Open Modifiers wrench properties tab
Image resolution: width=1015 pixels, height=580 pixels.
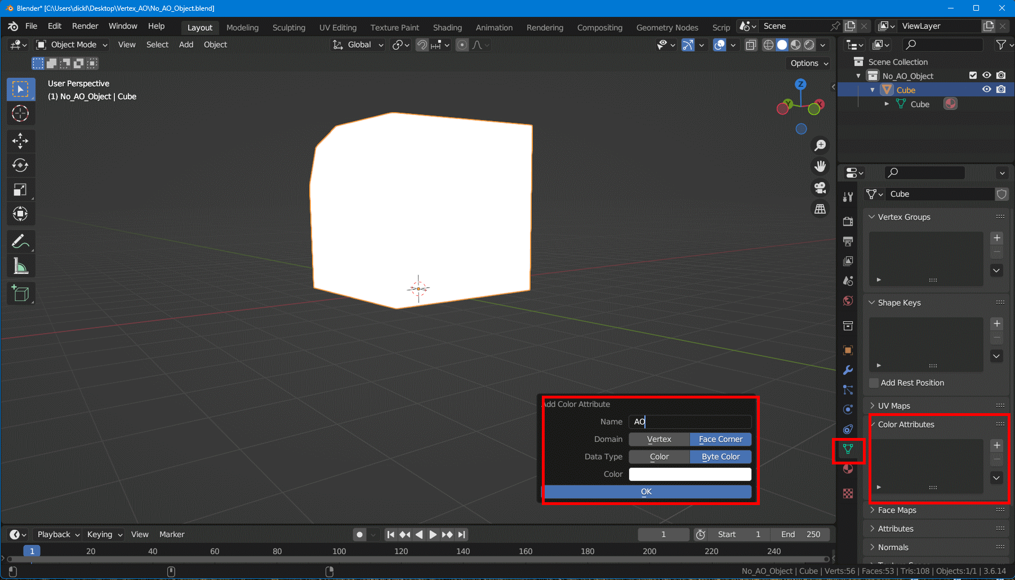point(848,370)
